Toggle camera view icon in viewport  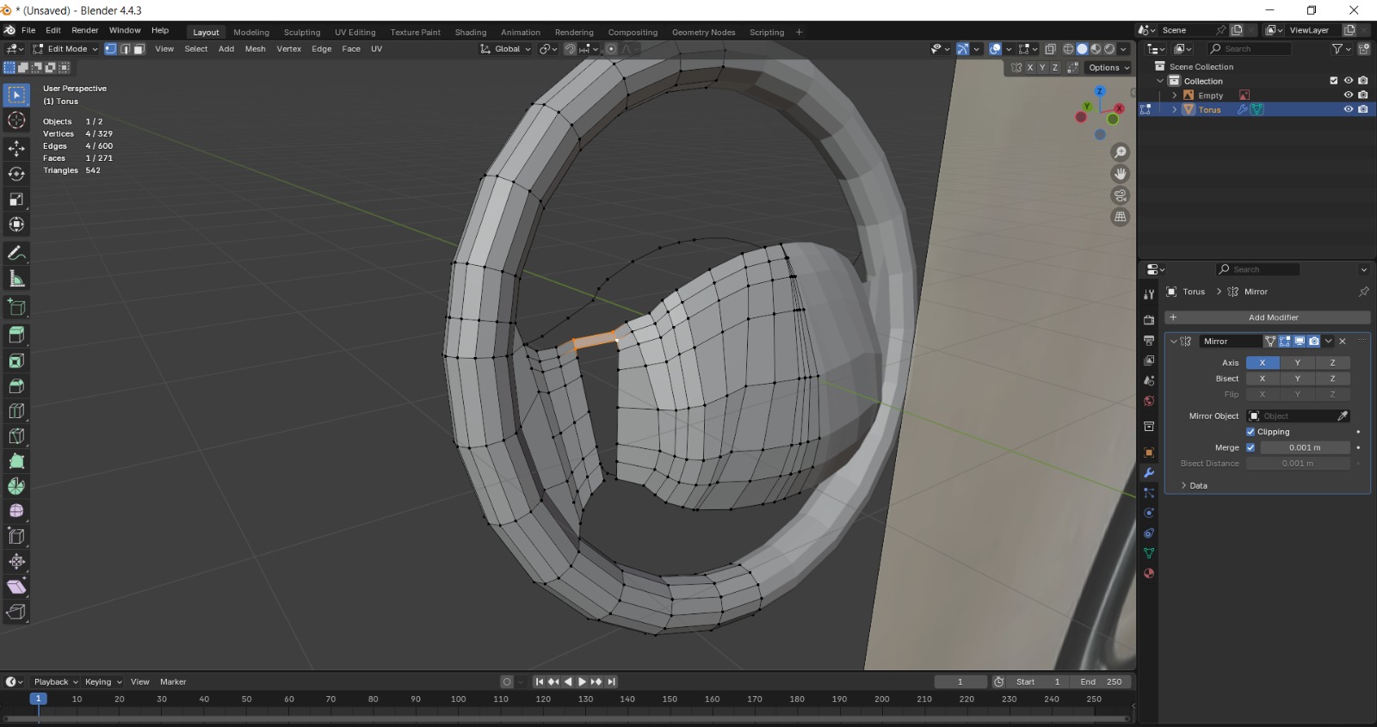[1120, 195]
